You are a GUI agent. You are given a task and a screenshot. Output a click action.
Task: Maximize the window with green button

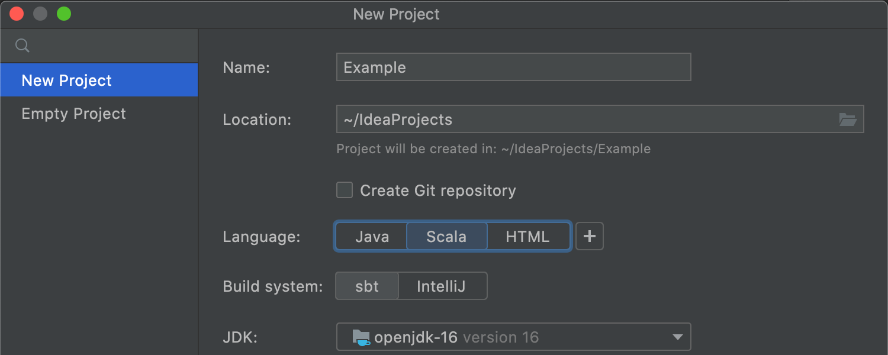point(64,14)
